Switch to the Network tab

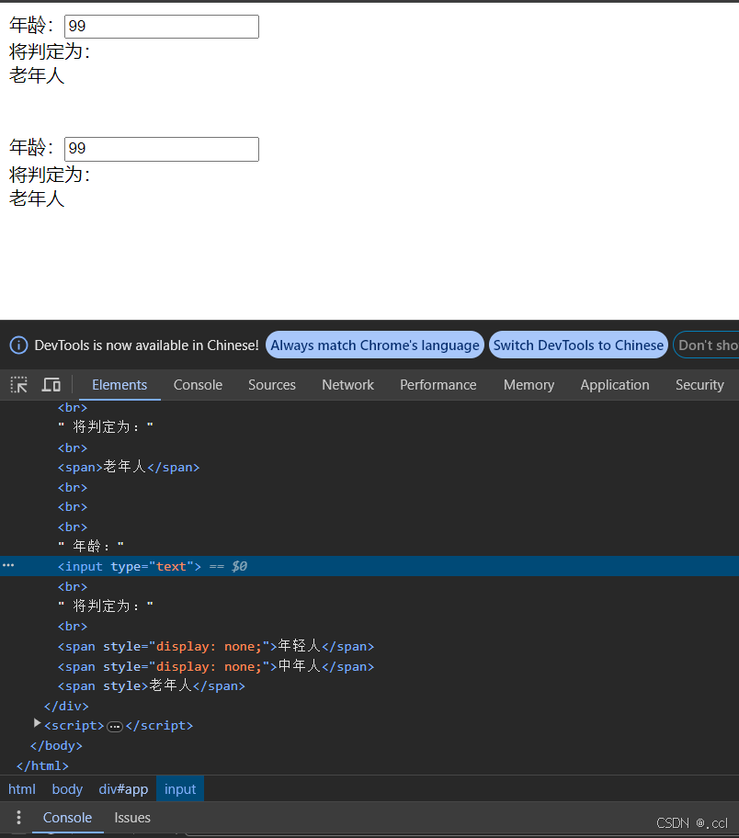347,385
